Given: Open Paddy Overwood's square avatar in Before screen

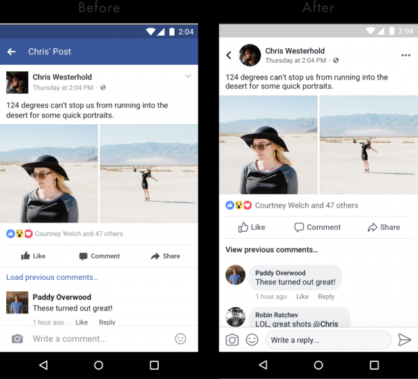Looking at the screenshot, I should [17, 302].
